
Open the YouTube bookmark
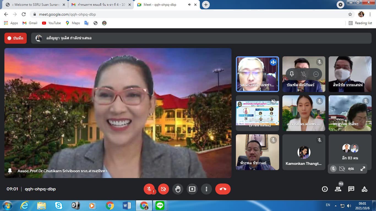coord(51,23)
